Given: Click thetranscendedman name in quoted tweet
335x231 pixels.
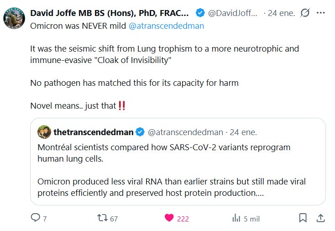Looking at the screenshot, I should (94, 132).
